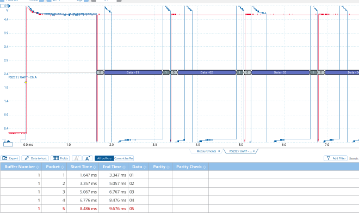This screenshot has width=359, height=215.
Task: Select the All buffers view toggle
Action: (x=104, y=158)
